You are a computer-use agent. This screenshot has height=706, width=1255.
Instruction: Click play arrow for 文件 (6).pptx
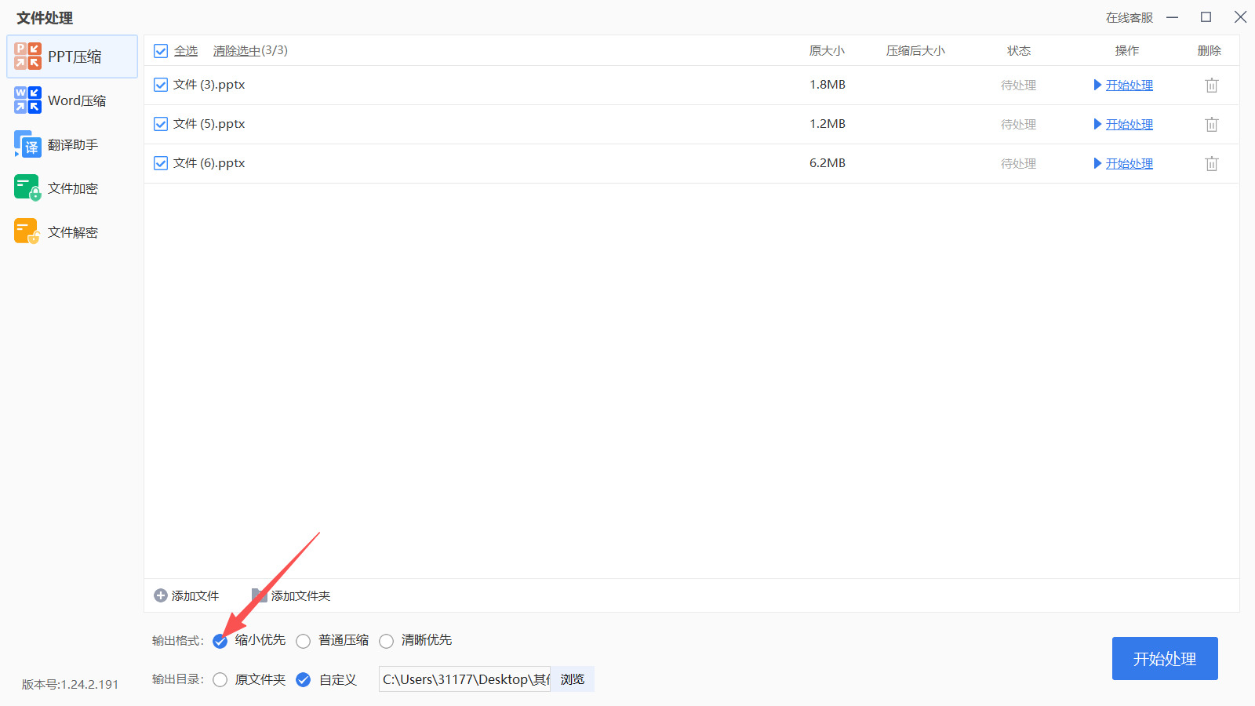coord(1098,163)
